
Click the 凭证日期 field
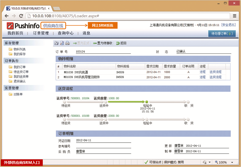point(103,140)
